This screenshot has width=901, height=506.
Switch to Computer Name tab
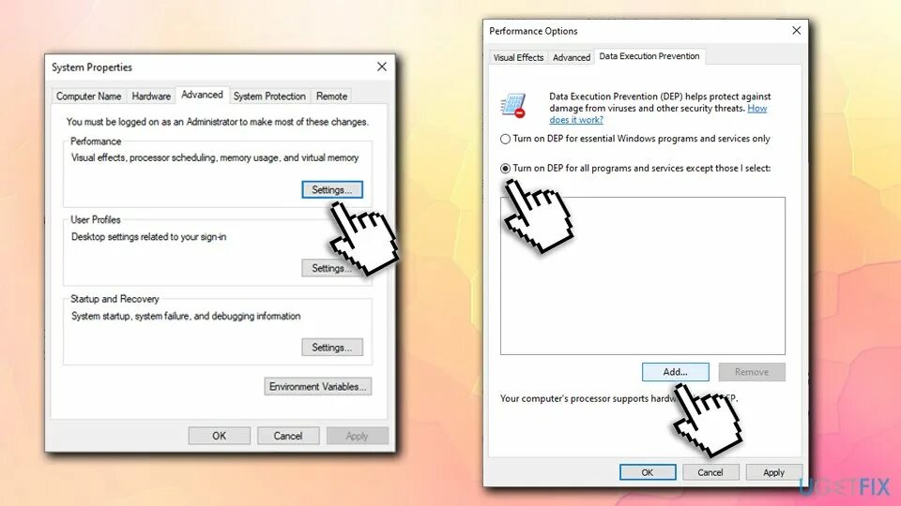click(x=88, y=97)
